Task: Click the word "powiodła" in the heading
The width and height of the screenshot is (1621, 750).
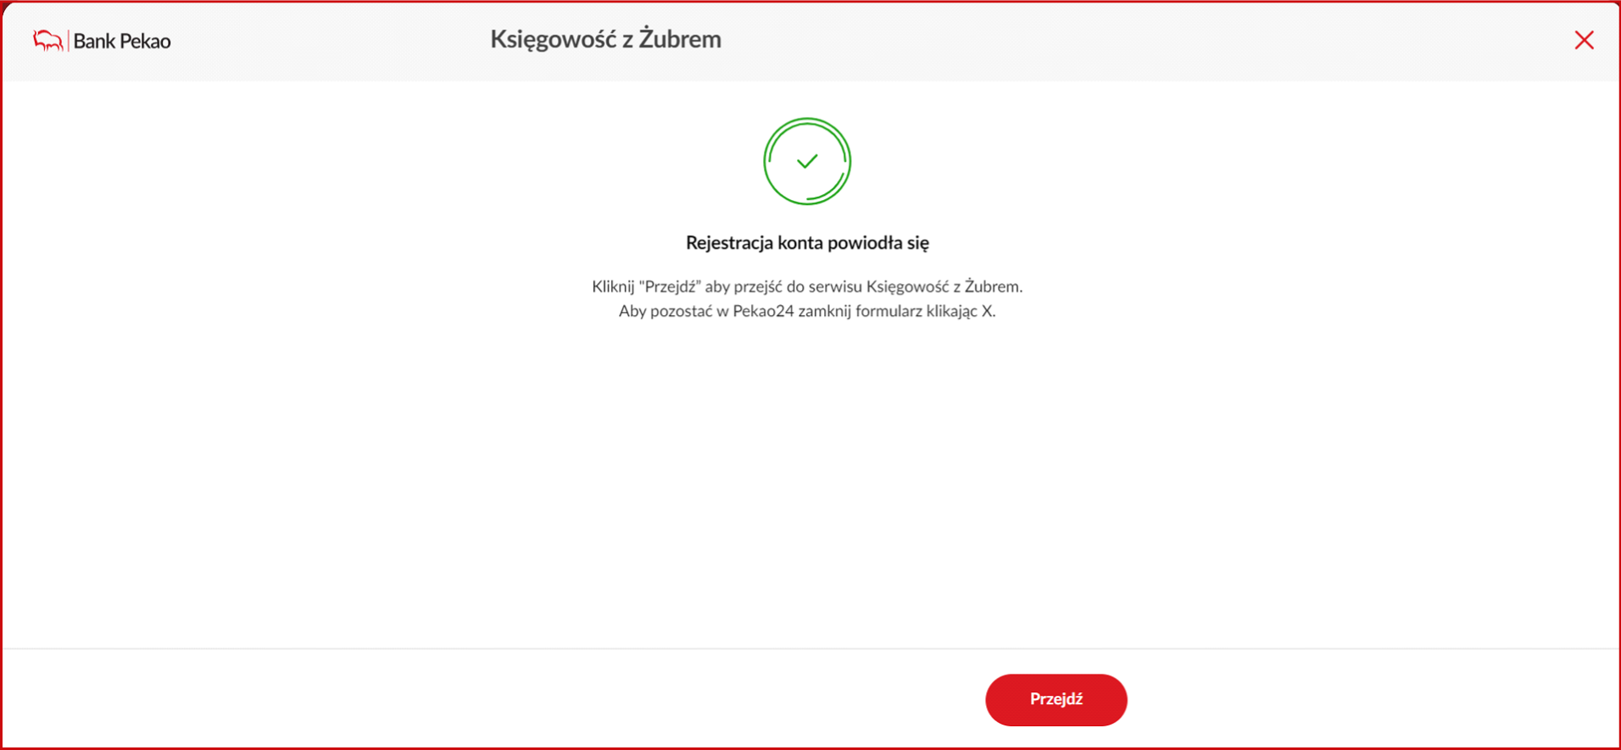Action: pyautogui.click(x=865, y=242)
